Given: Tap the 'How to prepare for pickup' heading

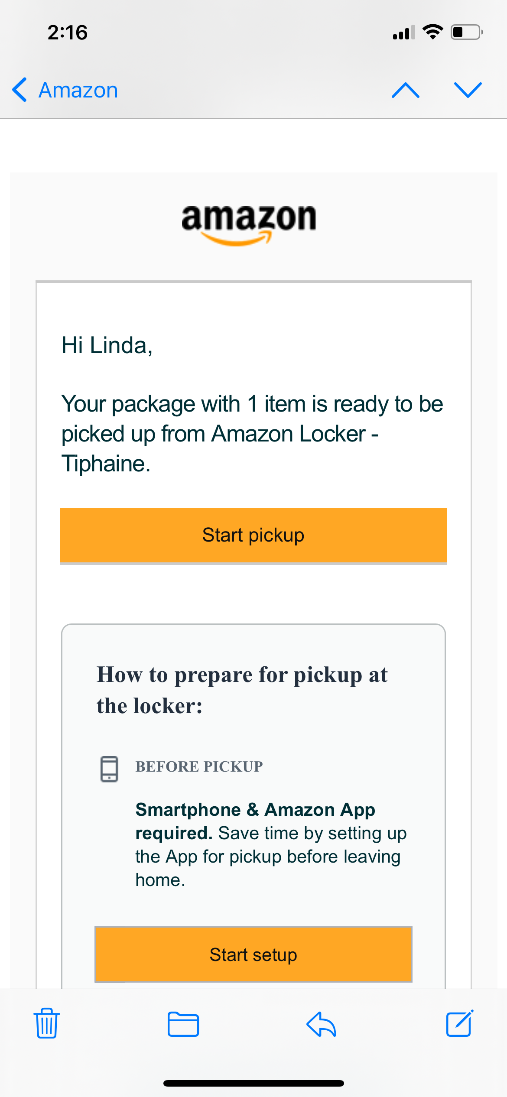Looking at the screenshot, I should click(x=242, y=690).
